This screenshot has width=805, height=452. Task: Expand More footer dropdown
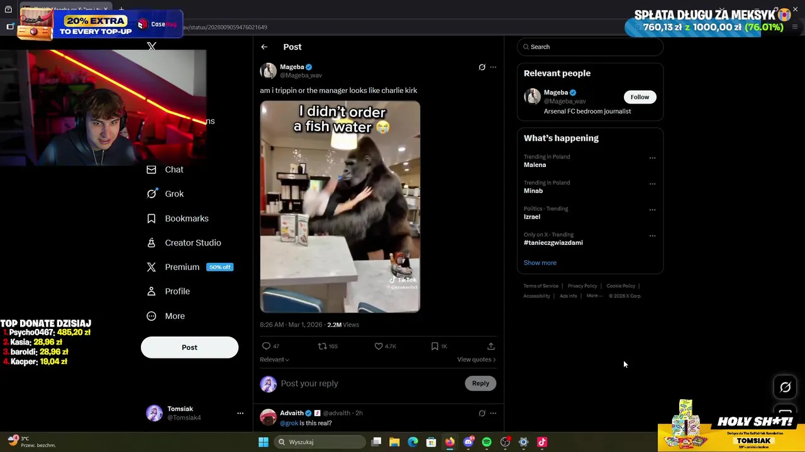594,296
